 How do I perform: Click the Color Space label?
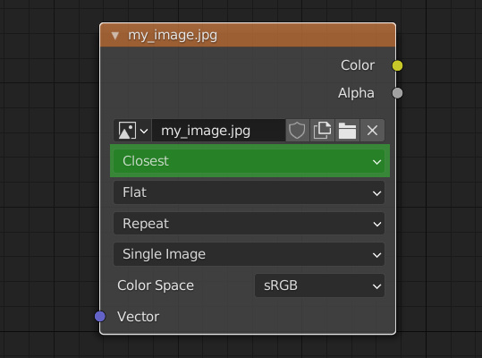(x=156, y=286)
